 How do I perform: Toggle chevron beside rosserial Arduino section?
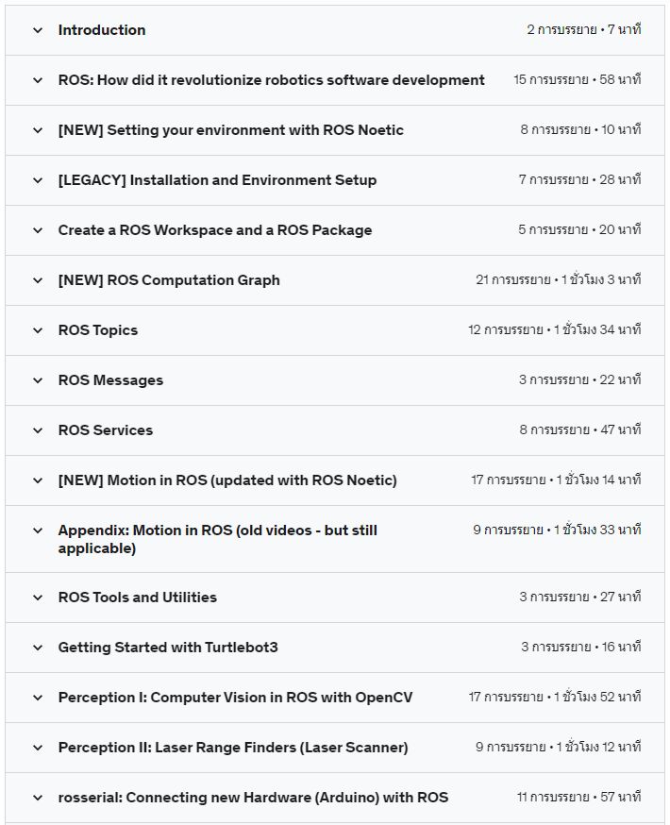click(x=38, y=798)
